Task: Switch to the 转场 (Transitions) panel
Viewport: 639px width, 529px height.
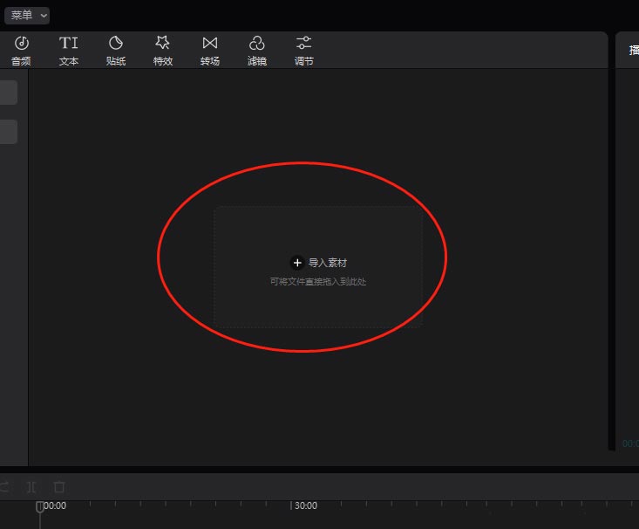Action: click(x=209, y=51)
